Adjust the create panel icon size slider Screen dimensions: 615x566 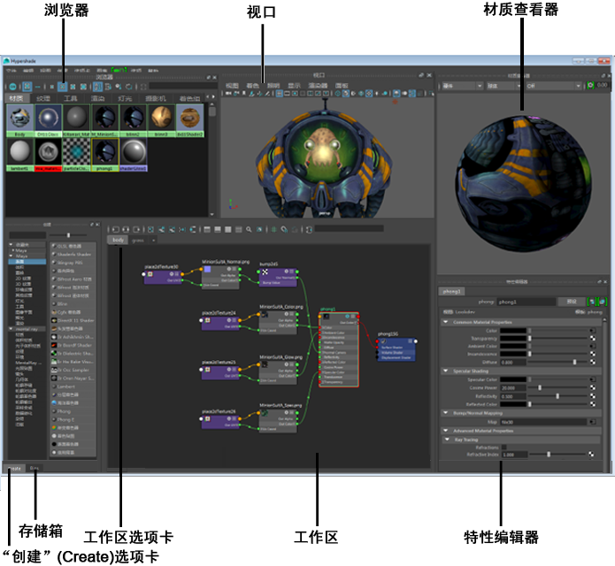pos(68,235)
